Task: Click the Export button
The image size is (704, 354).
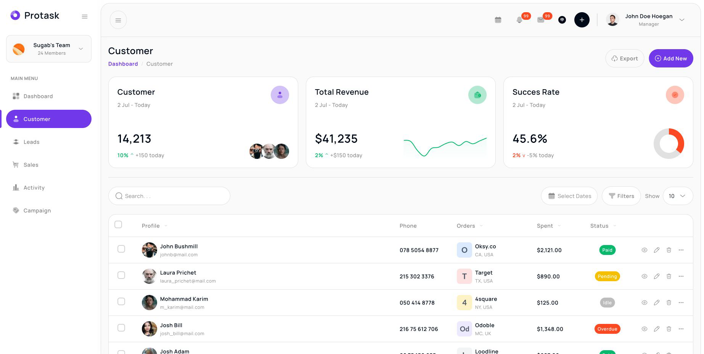Action: (x=624, y=58)
